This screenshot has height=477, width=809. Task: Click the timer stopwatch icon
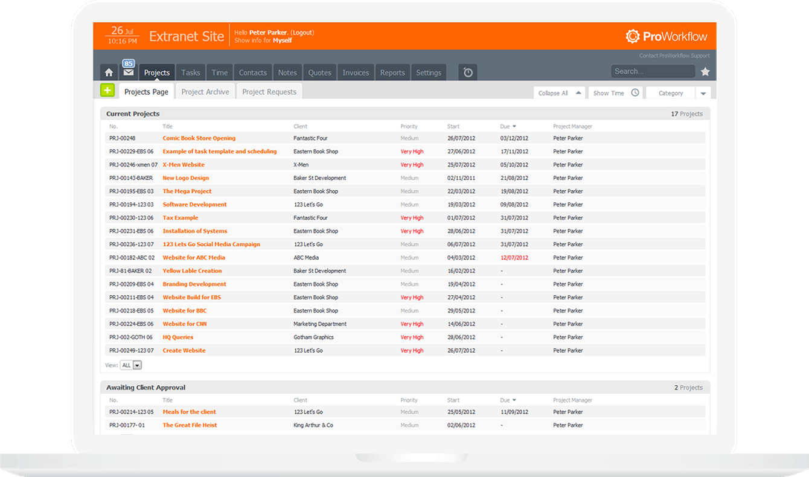(468, 72)
